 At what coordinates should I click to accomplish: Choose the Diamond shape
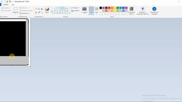tap(55, 10)
